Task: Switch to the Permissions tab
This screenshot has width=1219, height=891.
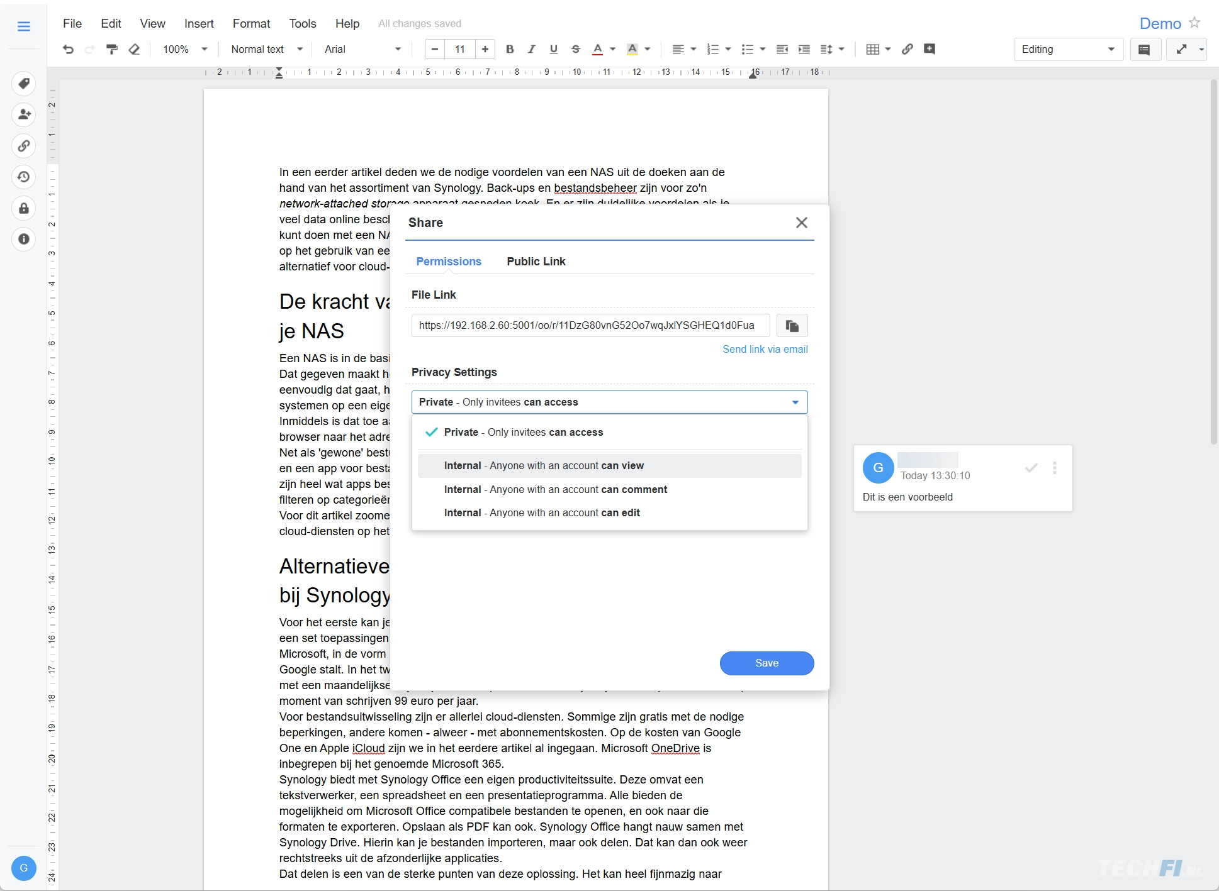Action: click(x=449, y=262)
